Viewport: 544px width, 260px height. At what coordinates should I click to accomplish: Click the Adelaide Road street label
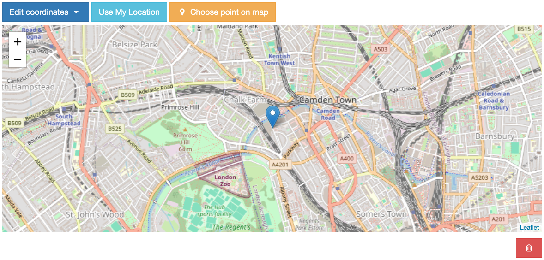tap(156, 89)
